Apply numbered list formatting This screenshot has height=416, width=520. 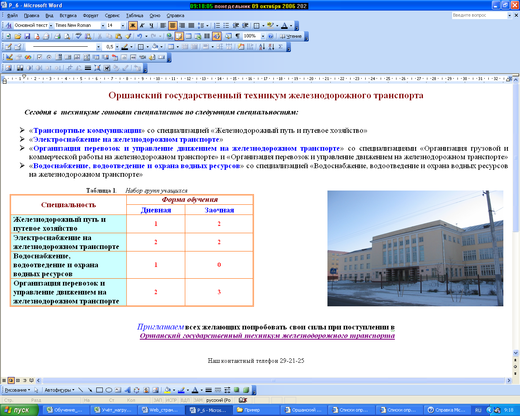pos(217,25)
